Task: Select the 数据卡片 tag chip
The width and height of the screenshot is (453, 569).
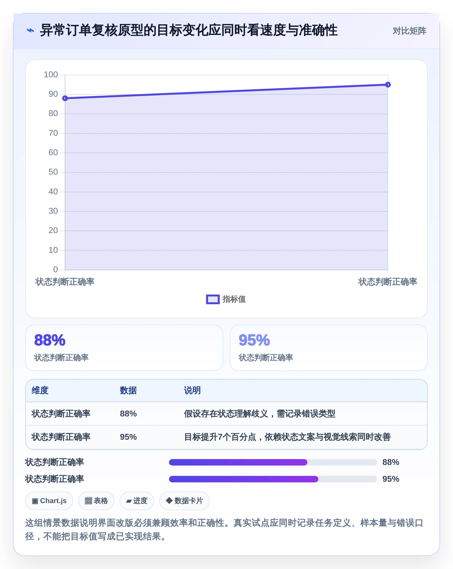Action: (184, 501)
